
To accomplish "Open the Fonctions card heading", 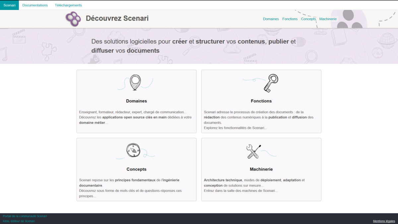I will (x=261, y=101).
